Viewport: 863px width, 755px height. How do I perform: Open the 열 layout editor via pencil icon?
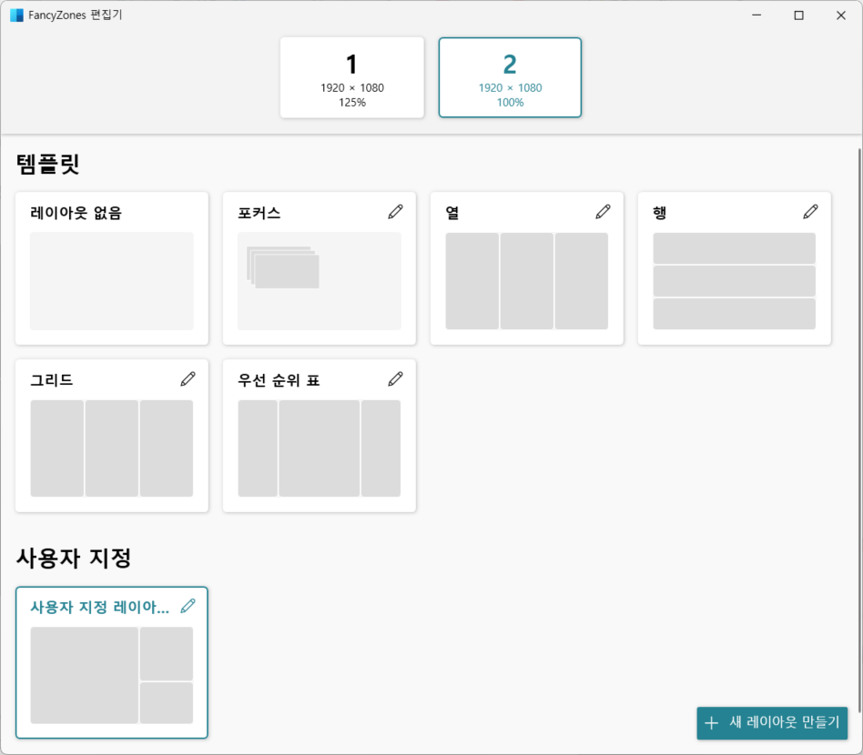coord(603,211)
